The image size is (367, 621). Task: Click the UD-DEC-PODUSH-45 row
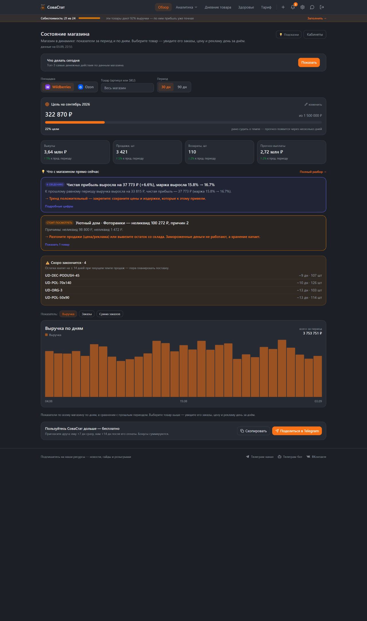coord(183,275)
